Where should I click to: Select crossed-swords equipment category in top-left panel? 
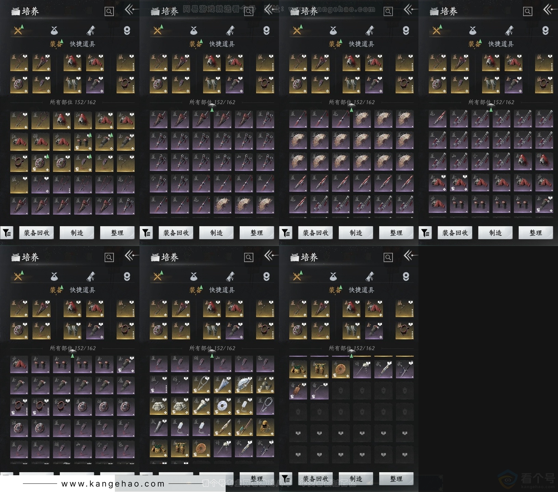[18, 30]
